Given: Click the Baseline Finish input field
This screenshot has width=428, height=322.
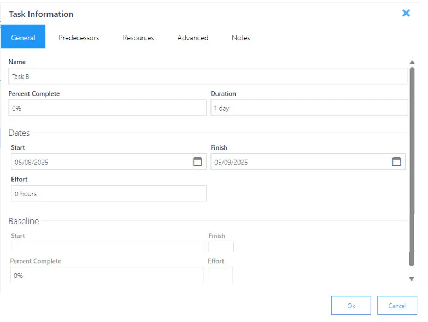Looking at the screenshot, I should (x=221, y=247).
